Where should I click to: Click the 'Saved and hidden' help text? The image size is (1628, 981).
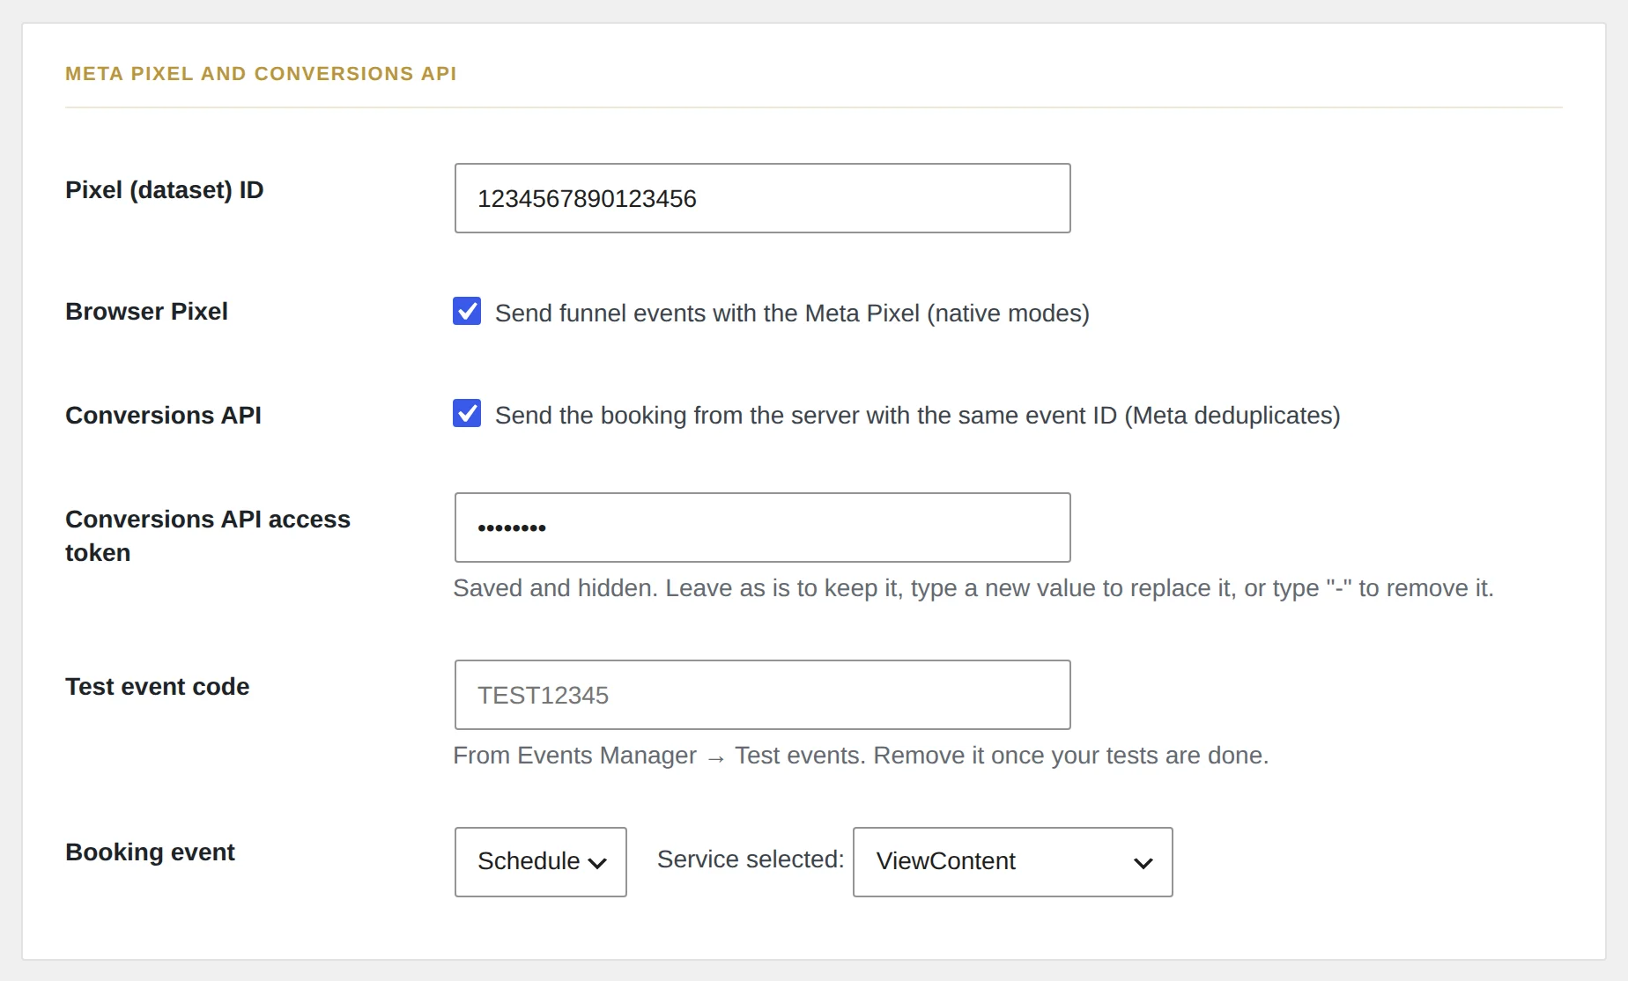click(x=973, y=588)
